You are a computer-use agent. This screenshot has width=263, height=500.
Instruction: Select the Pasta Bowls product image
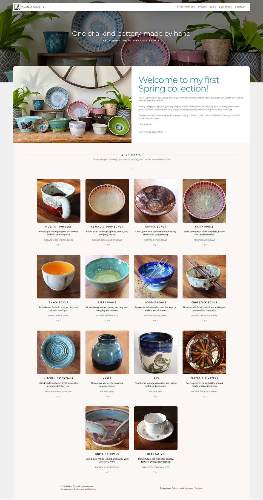tap(204, 201)
